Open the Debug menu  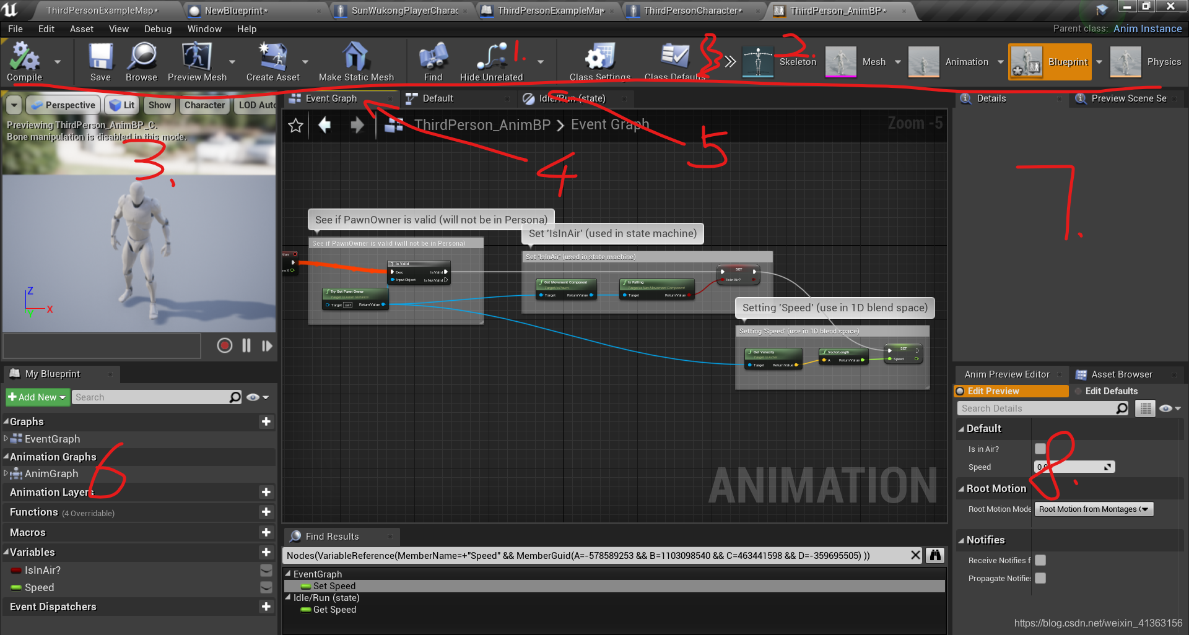click(x=158, y=29)
